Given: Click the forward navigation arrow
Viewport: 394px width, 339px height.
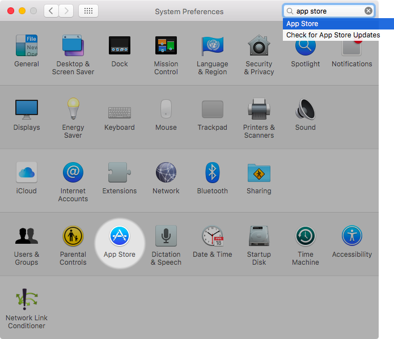Looking at the screenshot, I should click(x=66, y=11).
